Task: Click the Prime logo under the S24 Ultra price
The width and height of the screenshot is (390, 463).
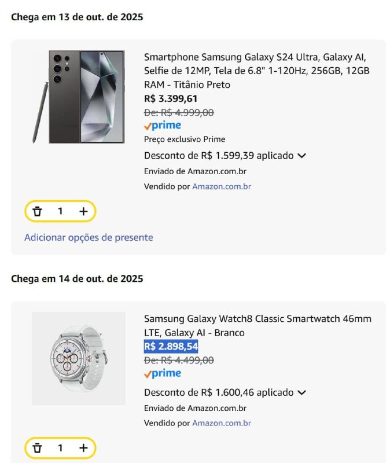Action: (x=163, y=126)
